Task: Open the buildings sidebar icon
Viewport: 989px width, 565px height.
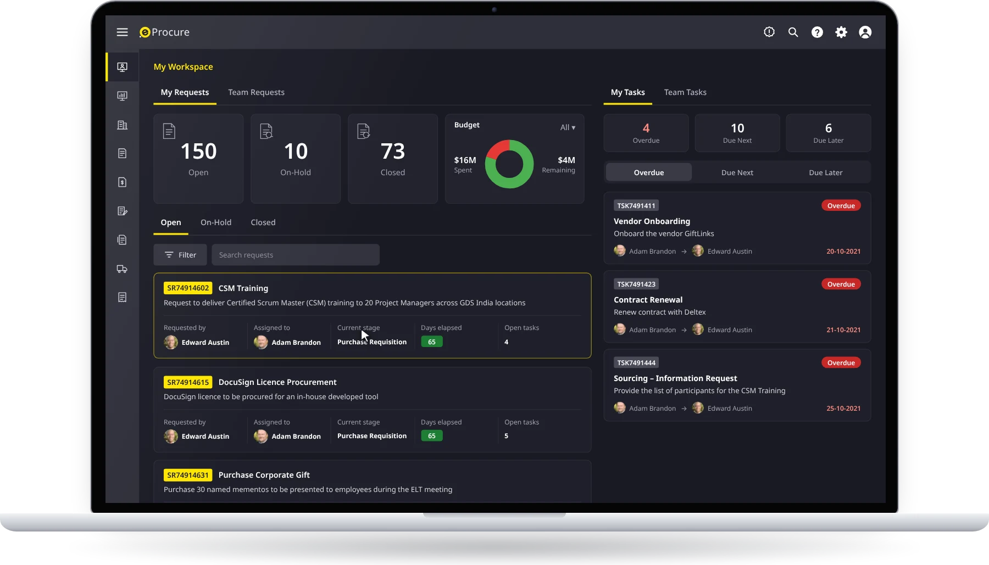Action: 123,125
